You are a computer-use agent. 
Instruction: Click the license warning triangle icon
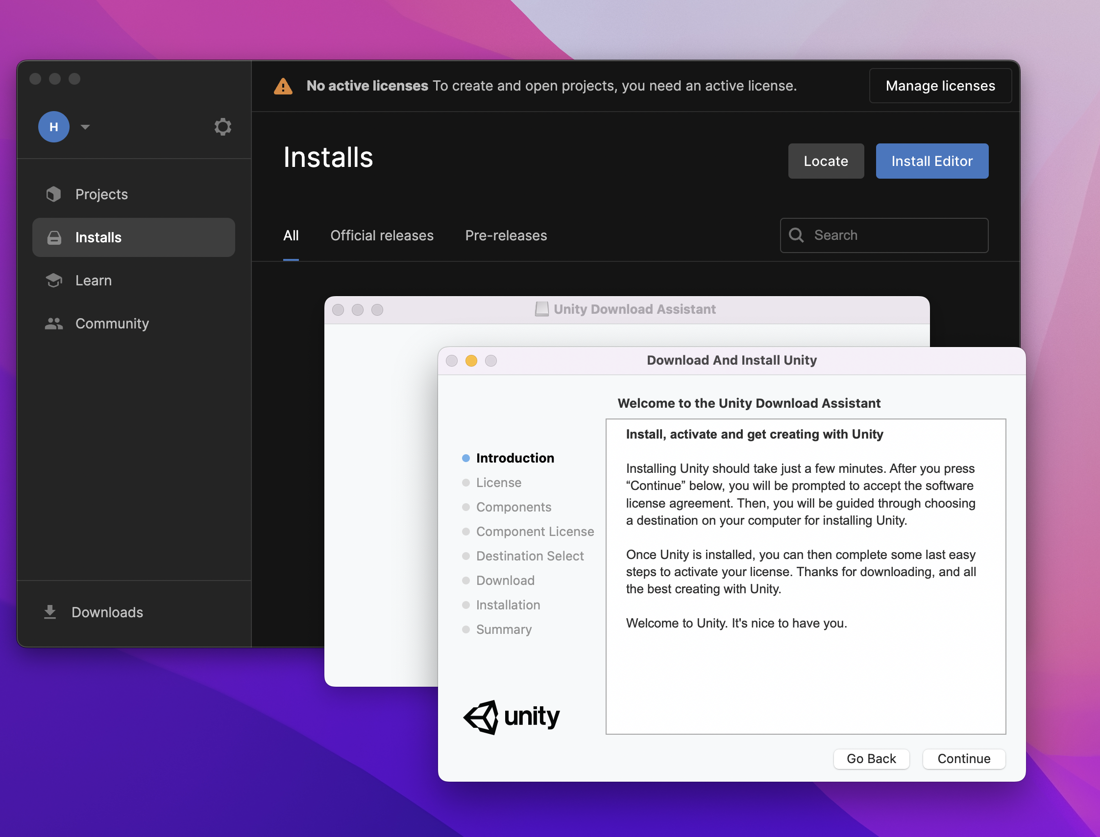pyautogui.click(x=283, y=86)
